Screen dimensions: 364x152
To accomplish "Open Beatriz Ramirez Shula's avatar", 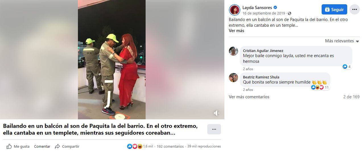I will [233, 78].
